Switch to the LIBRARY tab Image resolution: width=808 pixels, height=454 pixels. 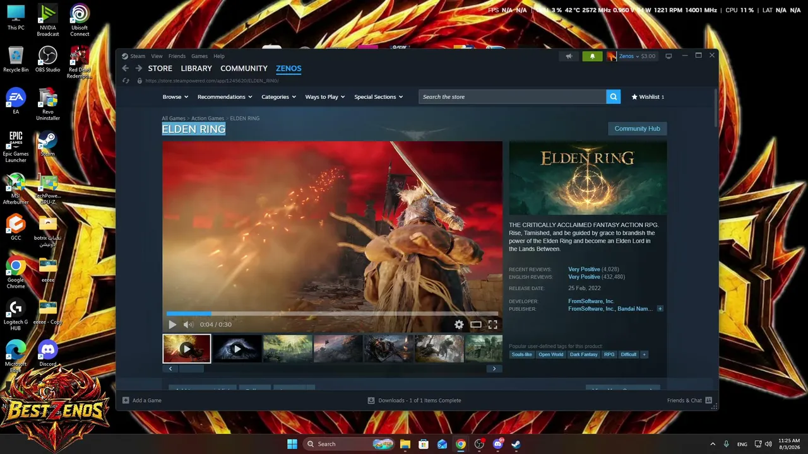196,68
